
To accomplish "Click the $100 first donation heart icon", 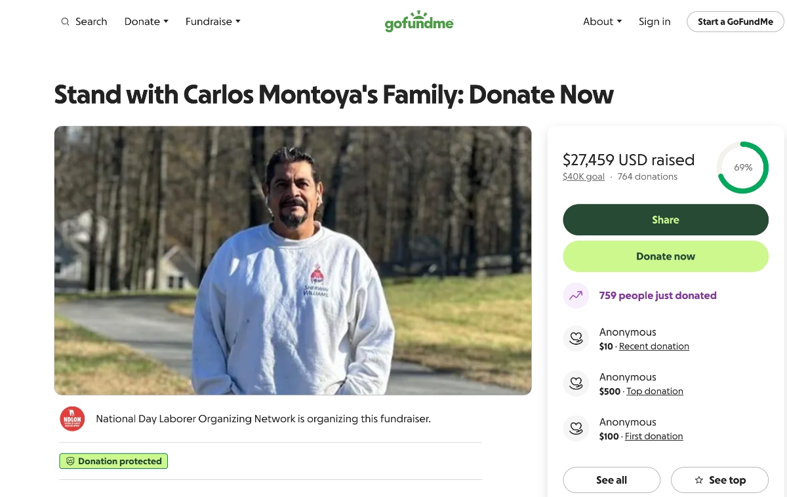I will [576, 429].
